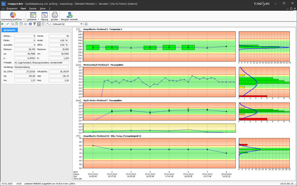Click the Drucken printer icon
This screenshot has height=186, width=297.
pyautogui.click(x=54, y=15)
